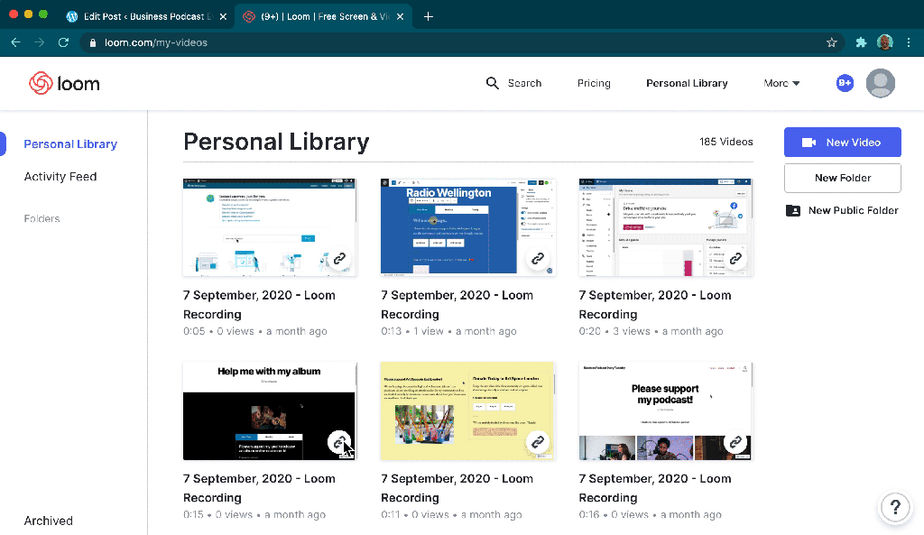This screenshot has width=924, height=535.
Task: Click the Loom logo in header
Action: 64,84
